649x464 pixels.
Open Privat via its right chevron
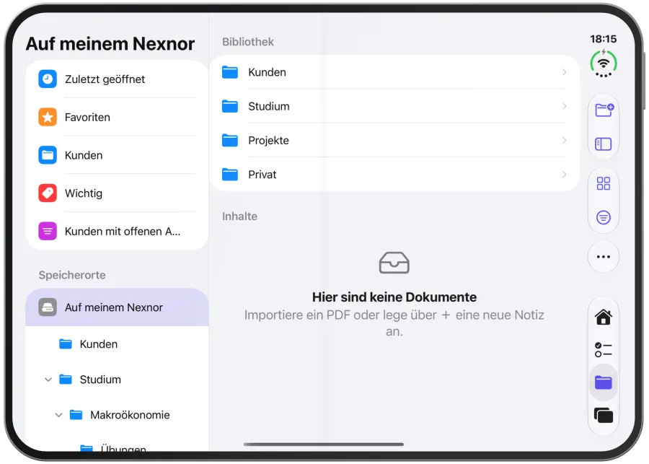564,175
